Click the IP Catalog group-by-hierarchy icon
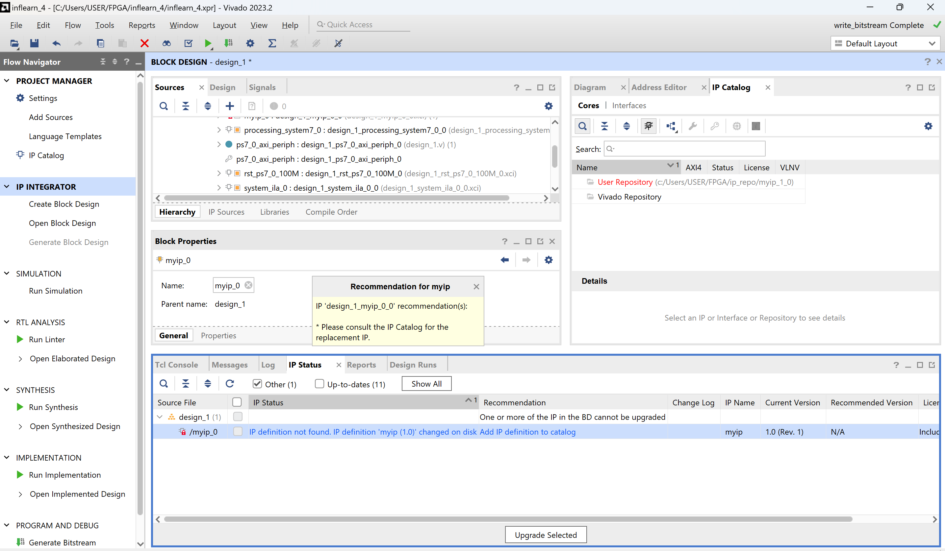This screenshot has height=551, width=945. [671, 126]
